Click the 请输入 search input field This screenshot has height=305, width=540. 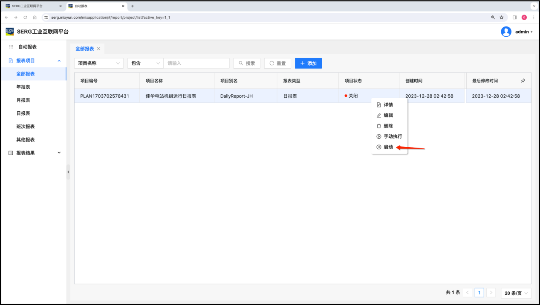(x=196, y=63)
